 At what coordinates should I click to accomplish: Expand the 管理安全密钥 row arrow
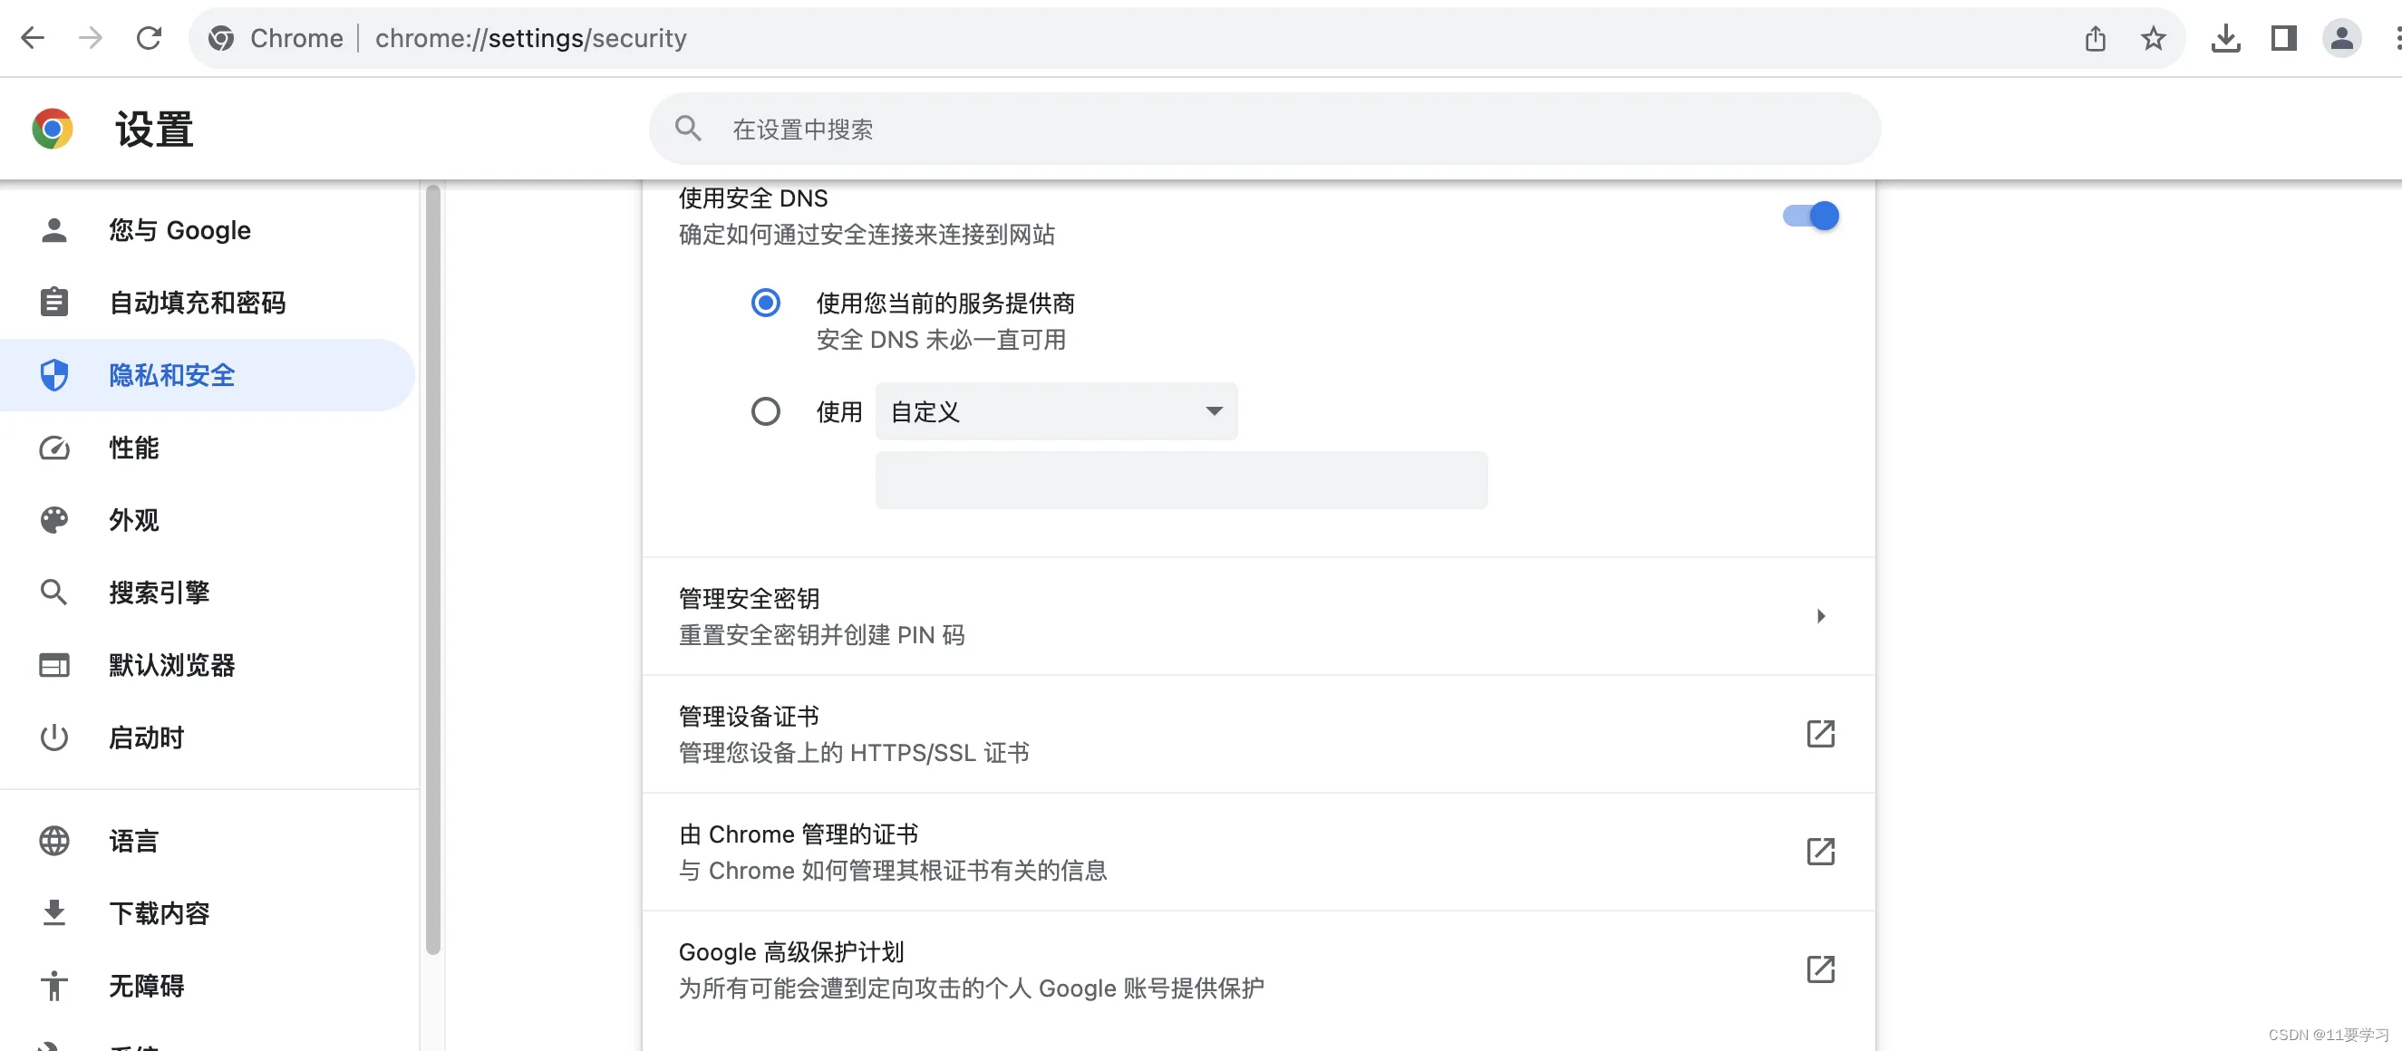(1820, 616)
